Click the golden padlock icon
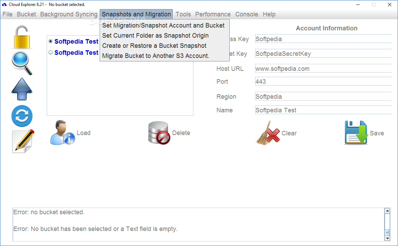398x246 pixels. [22, 37]
